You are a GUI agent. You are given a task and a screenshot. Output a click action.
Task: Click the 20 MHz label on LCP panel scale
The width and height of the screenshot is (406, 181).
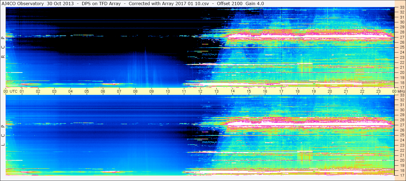tap(402, 160)
